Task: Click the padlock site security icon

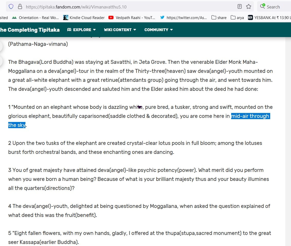Action: (20, 7)
